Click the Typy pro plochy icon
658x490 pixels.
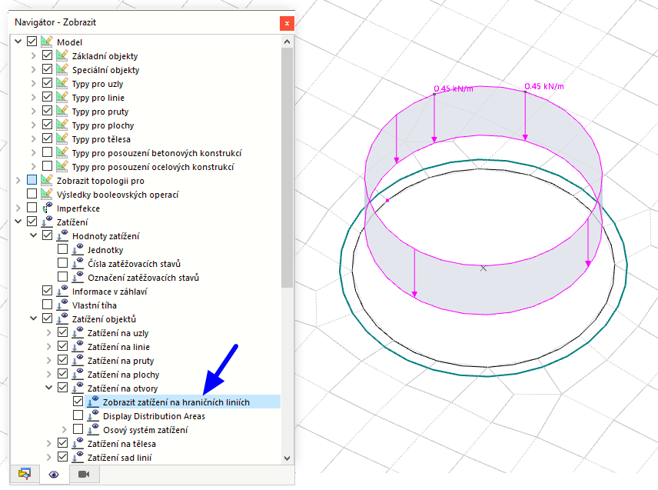[62, 125]
